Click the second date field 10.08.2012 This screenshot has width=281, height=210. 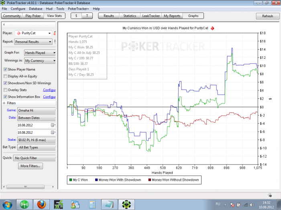click(x=34, y=132)
